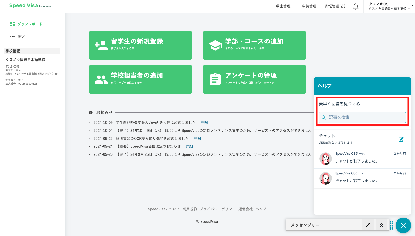Click 運営会社 footer link

coord(245,209)
